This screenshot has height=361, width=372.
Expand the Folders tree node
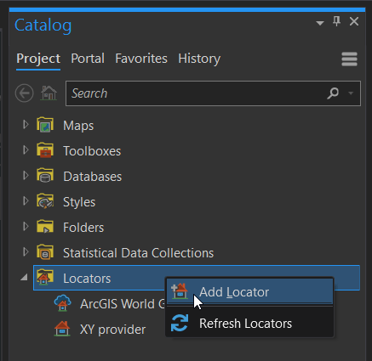26,227
